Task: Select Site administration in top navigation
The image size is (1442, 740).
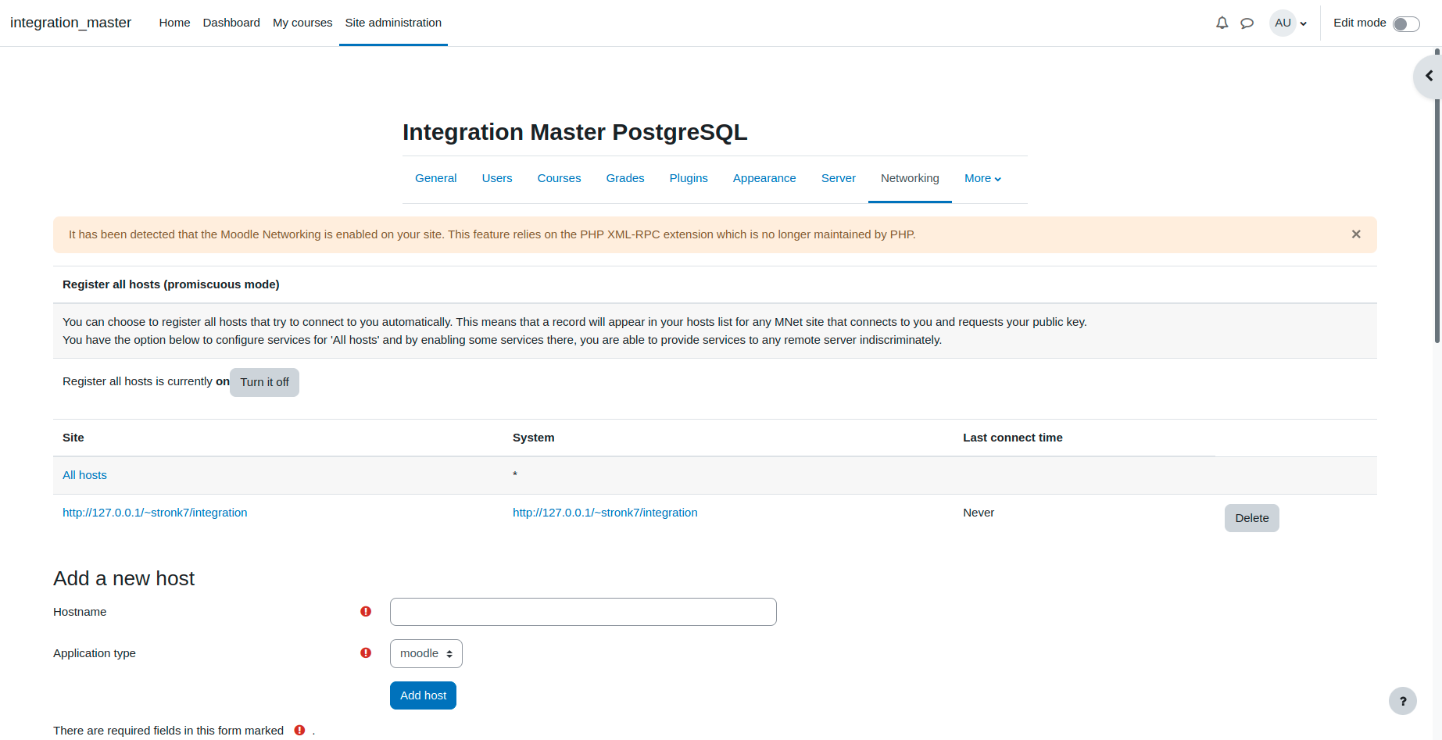Action: (393, 23)
